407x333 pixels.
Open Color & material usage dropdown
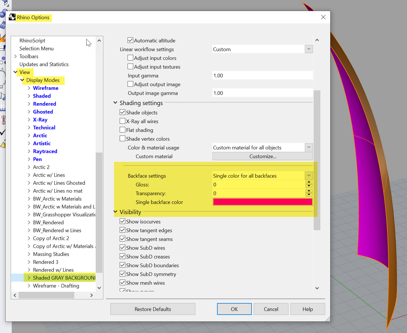click(309, 147)
